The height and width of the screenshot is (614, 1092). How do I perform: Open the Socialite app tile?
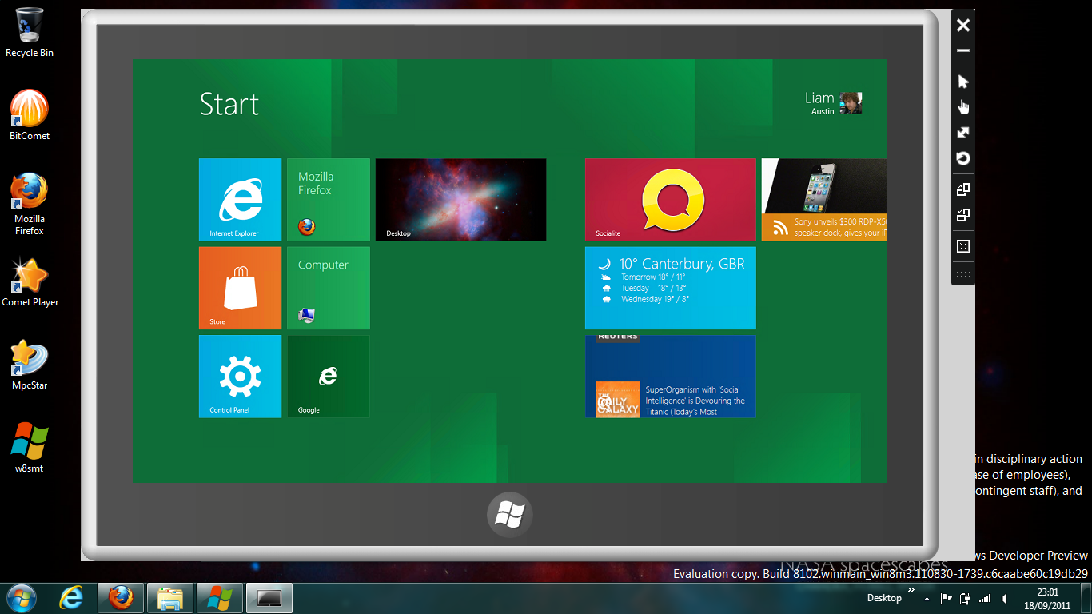point(670,200)
